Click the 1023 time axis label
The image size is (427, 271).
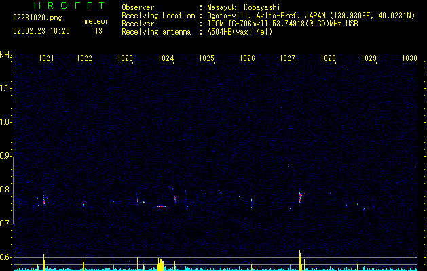click(x=125, y=58)
